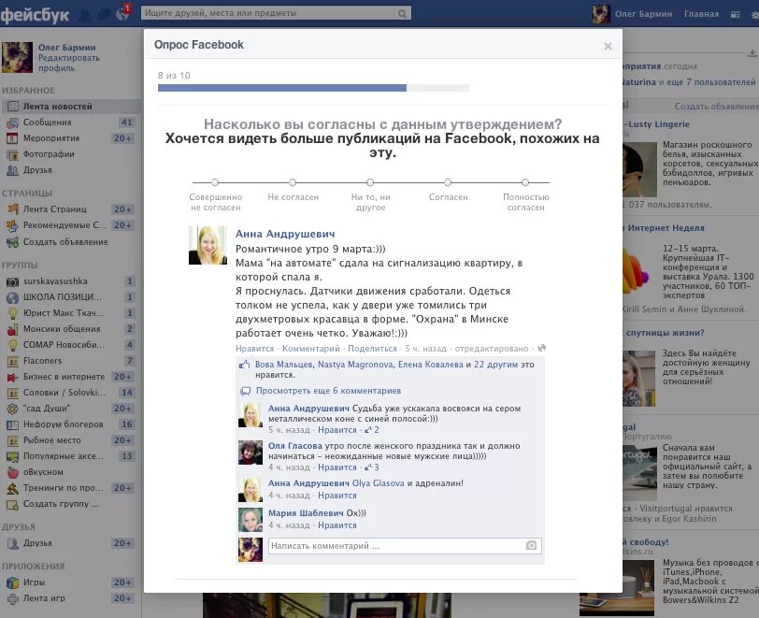Click the search magnifier icon
Viewport: 759px width, 618px height.
pos(402,14)
